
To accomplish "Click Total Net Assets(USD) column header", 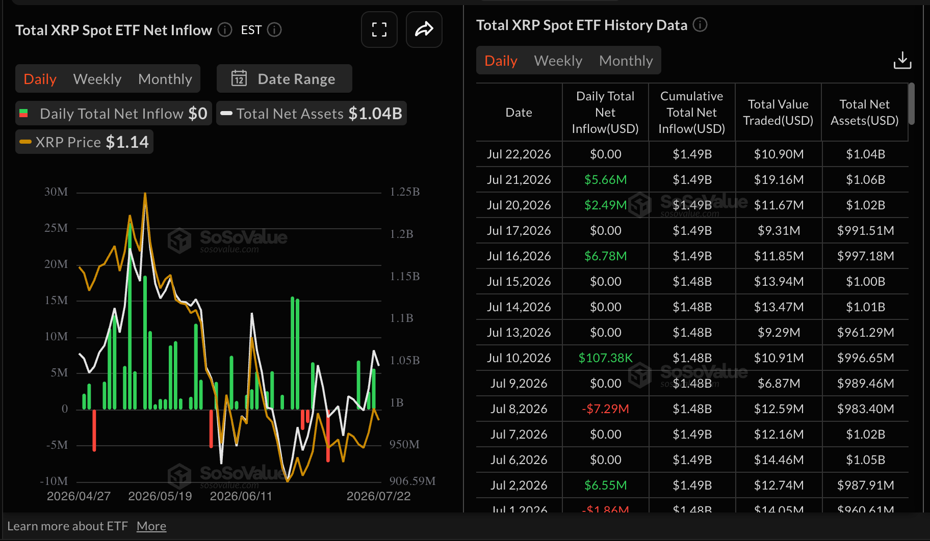I will click(x=865, y=112).
